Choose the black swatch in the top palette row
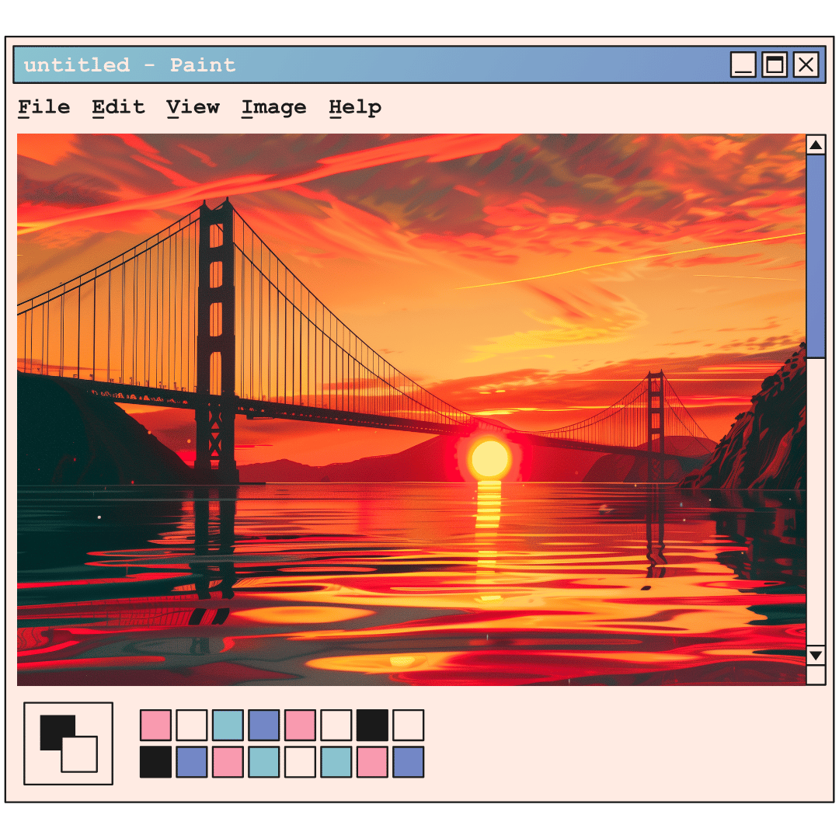 pyautogui.click(x=372, y=725)
